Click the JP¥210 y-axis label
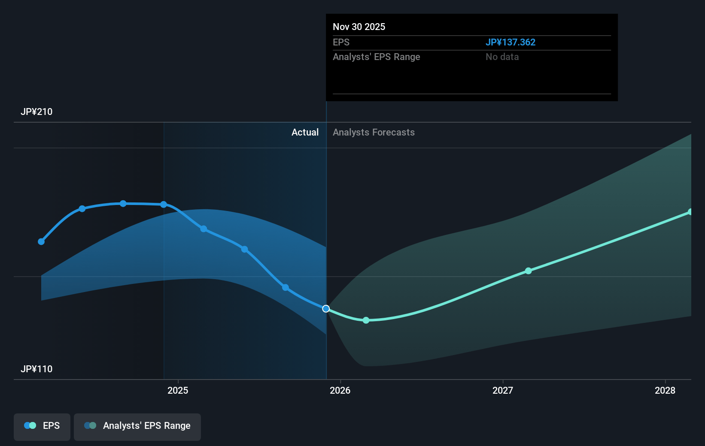This screenshot has width=705, height=446. [36, 112]
